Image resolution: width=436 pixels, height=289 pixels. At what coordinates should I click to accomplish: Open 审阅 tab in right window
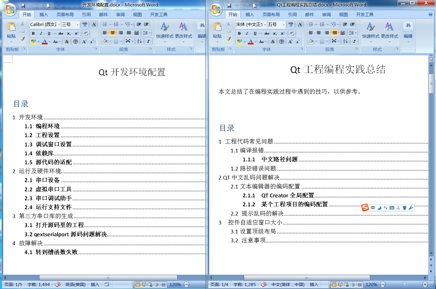[326, 14]
